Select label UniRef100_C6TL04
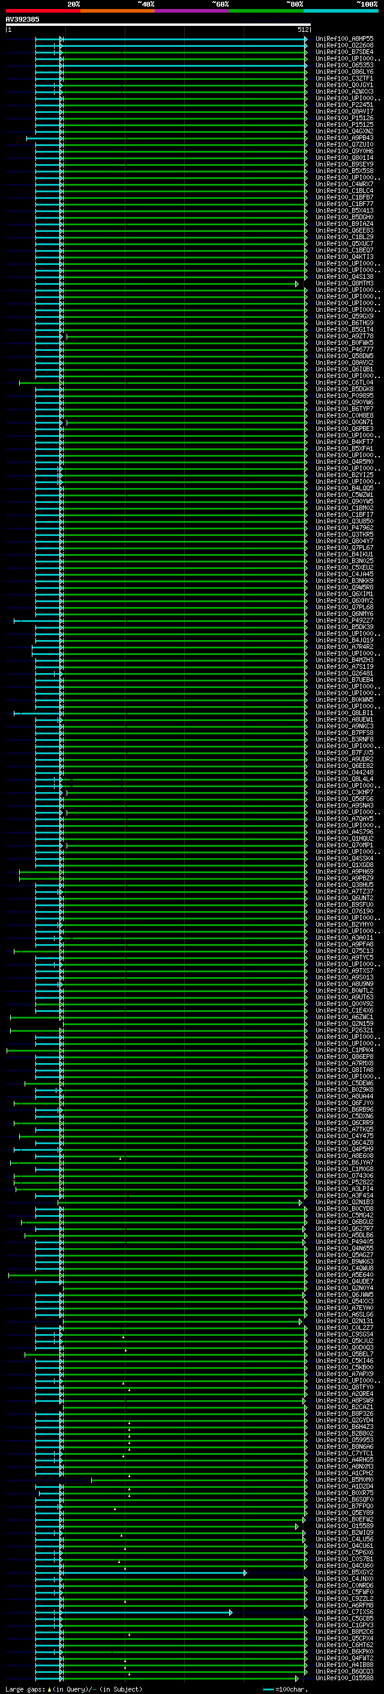384x1694 pixels. click(x=344, y=383)
